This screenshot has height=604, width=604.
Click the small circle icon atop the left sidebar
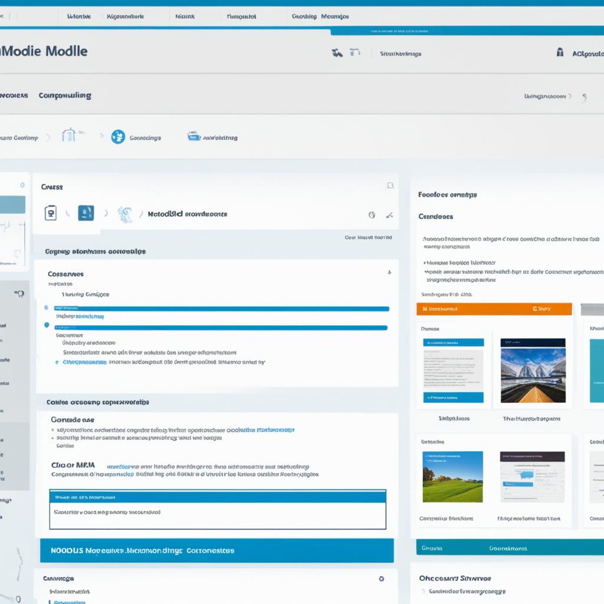pos(22,185)
